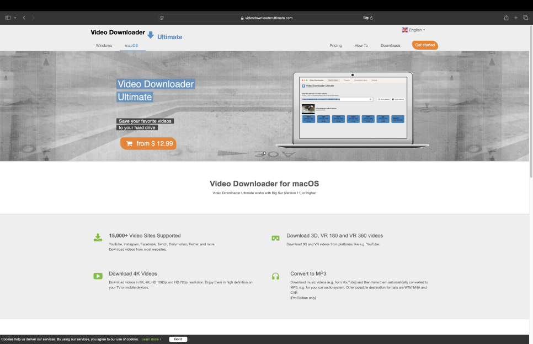Image resolution: width=533 pixels, height=344 pixels.
Task: Click the Convert to MP3 heading
Action: [308, 273]
